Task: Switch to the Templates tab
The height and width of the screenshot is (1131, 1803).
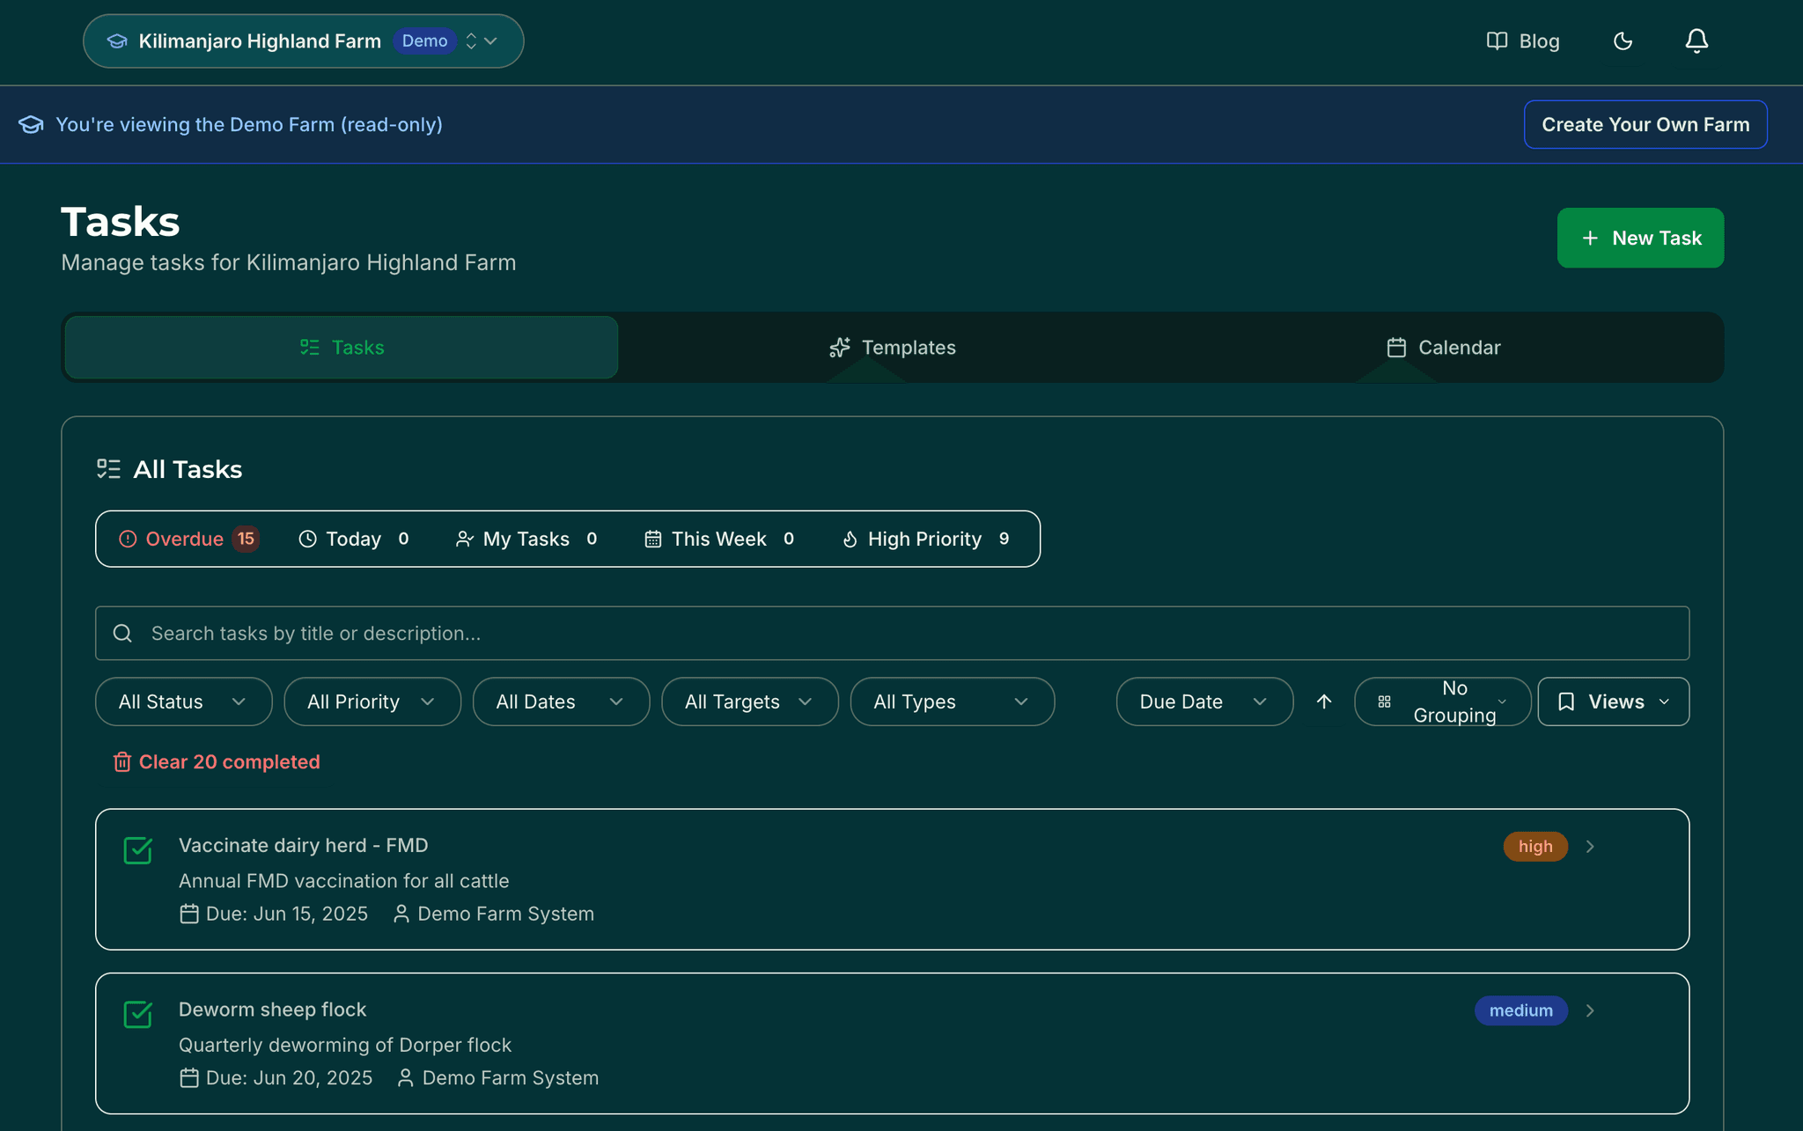Action: click(x=892, y=347)
